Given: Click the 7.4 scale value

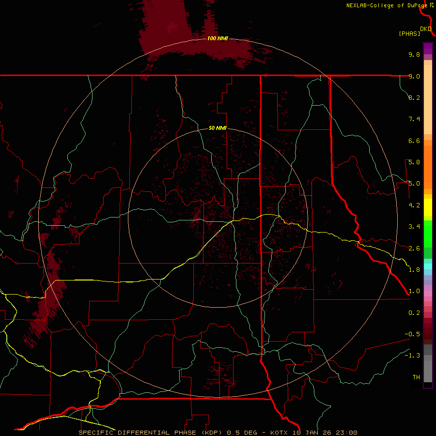Looking at the screenshot, I should tap(414, 119).
